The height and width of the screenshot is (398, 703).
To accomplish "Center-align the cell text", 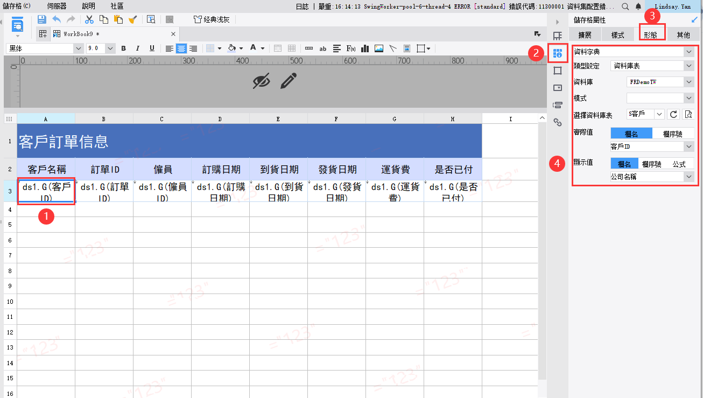I will tap(181, 48).
